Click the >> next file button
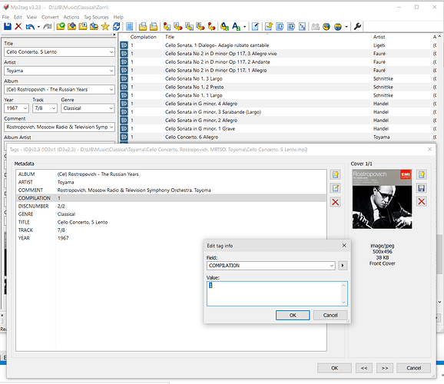Viewport: 444px width, 384px height. pyautogui.click(x=385, y=368)
